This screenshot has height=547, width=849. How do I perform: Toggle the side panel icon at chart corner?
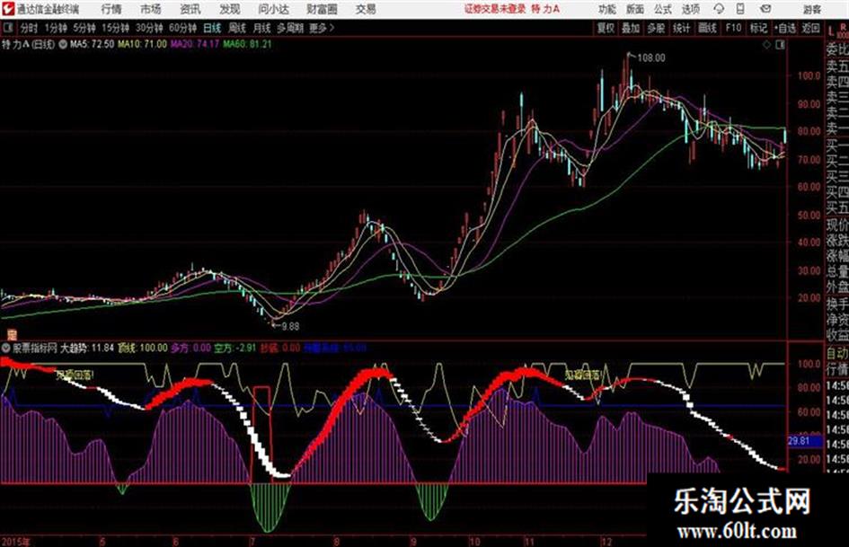pyautogui.click(x=780, y=45)
